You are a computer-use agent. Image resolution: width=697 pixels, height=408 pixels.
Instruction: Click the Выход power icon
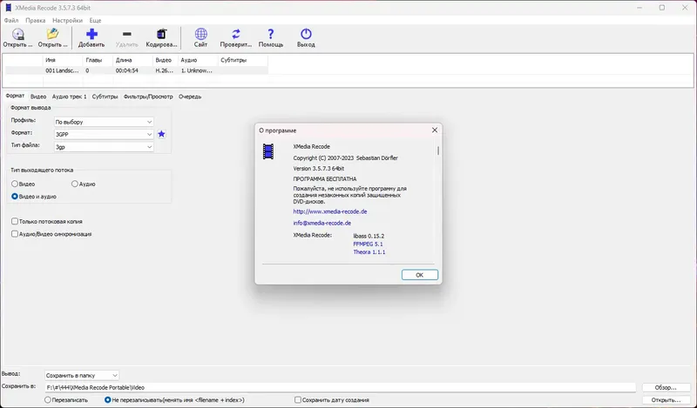pyautogui.click(x=306, y=34)
